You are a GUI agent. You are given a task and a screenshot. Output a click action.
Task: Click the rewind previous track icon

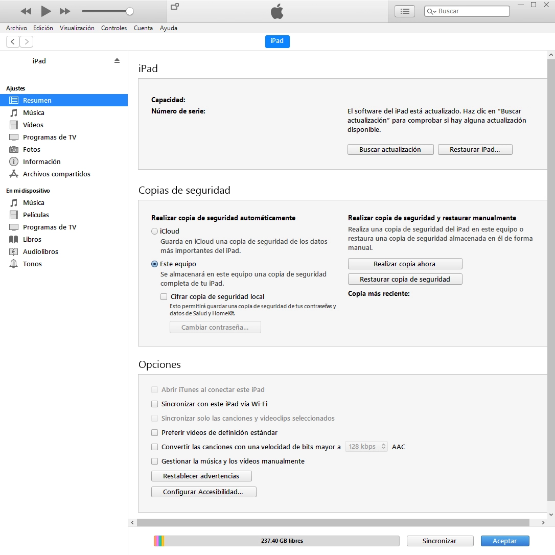pyautogui.click(x=26, y=11)
